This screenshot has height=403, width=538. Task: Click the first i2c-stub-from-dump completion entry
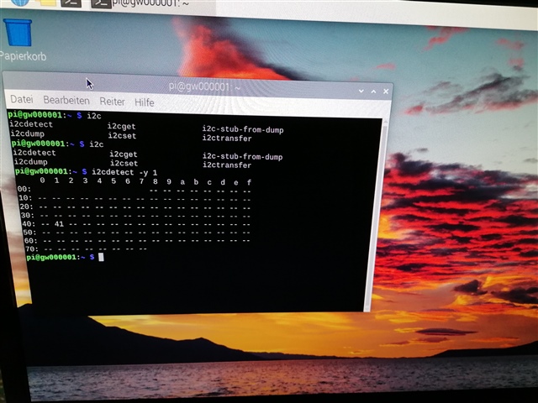(x=243, y=129)
